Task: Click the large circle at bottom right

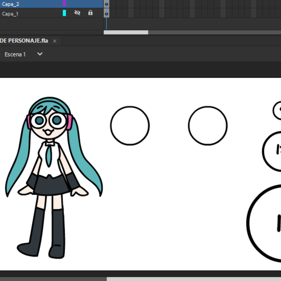Action: pos(264,223)
